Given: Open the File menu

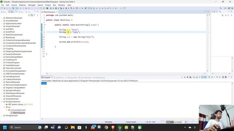Looking at the screenshot, I should (x=3, y=5).
